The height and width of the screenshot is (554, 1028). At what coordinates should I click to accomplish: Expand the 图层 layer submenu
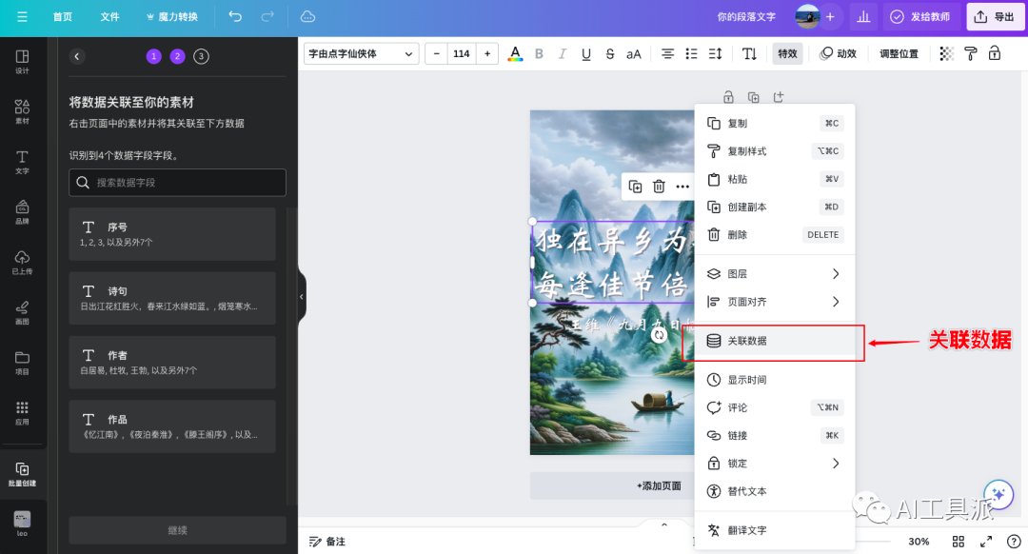click(774, 274)
